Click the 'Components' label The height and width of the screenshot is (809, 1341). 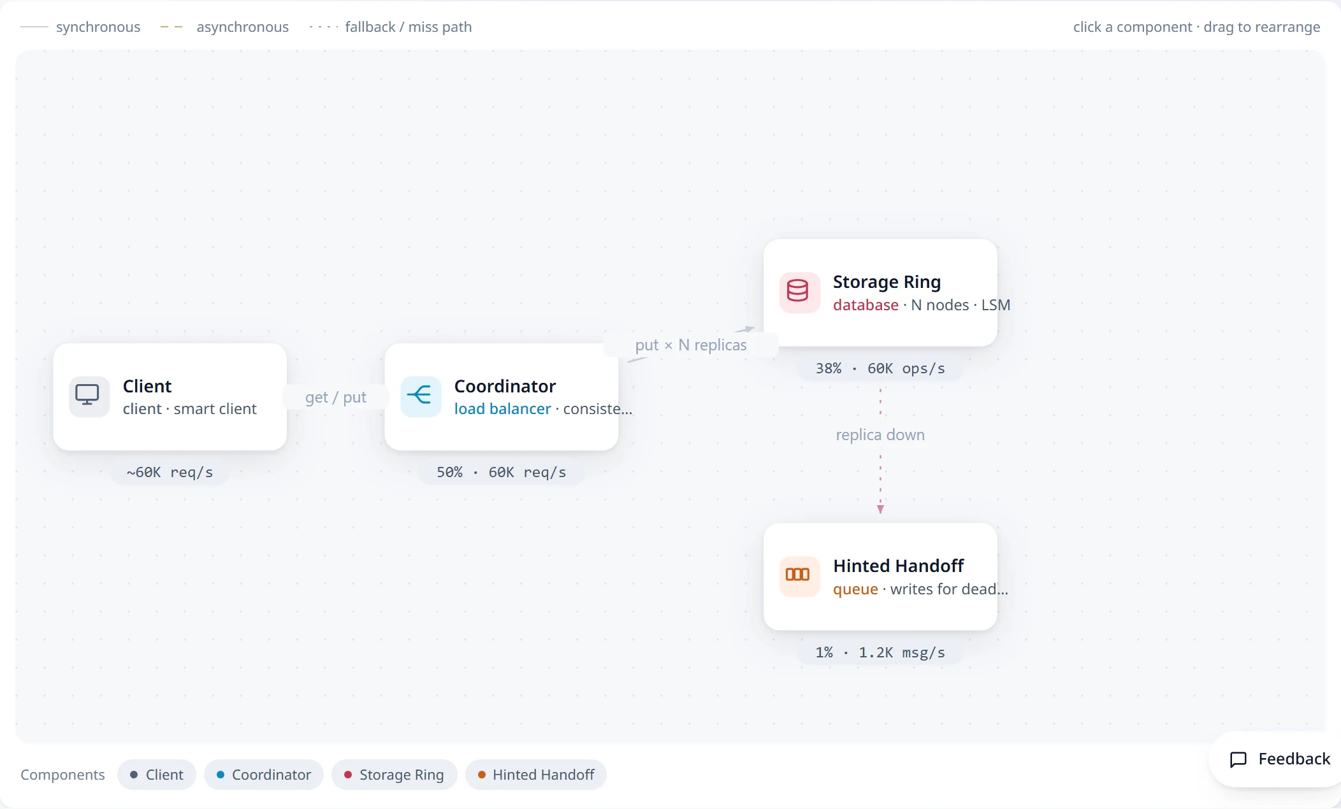[x=62, y=775]
